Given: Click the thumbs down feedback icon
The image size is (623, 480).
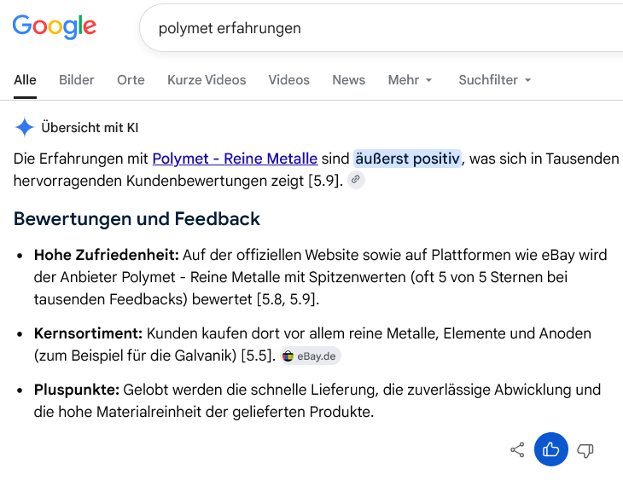Looking at the screenshot, I should tap(585, 450).
